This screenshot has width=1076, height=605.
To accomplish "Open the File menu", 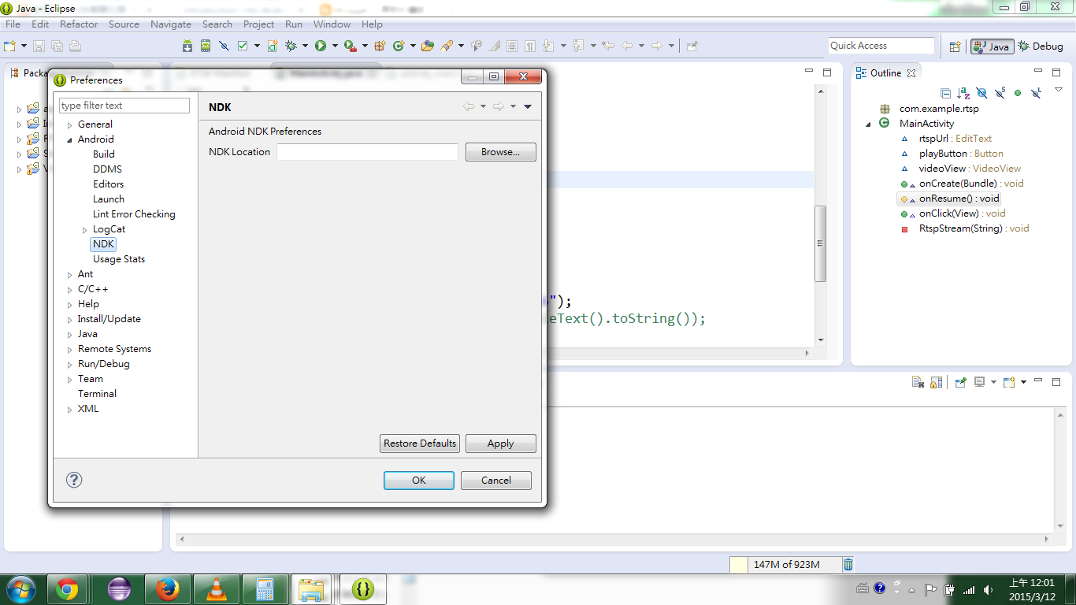I will (13, 24).
